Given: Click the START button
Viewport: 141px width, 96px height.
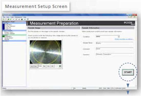Looking at the screenshot, I should pyautogui.click(x=128, y=72).
